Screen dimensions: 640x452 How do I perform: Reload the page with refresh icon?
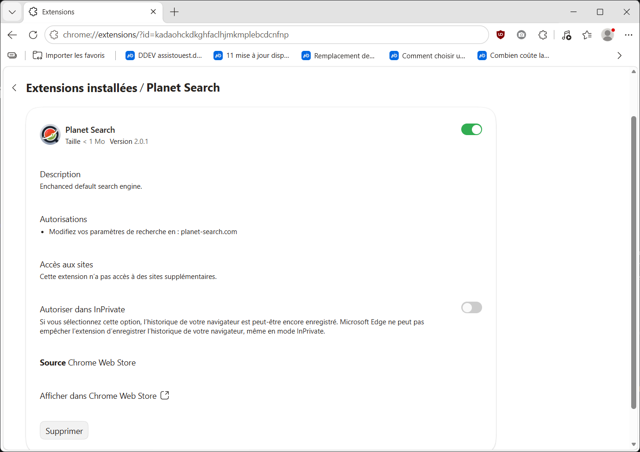click(33, 35)
